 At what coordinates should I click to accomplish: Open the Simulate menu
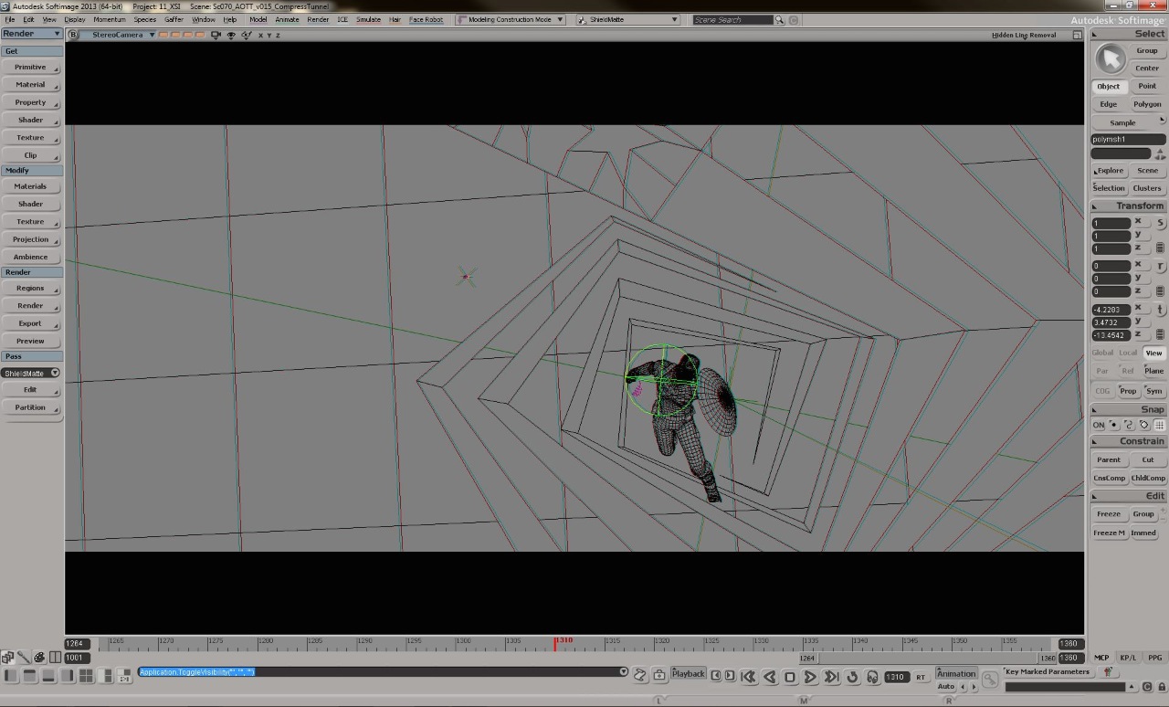point(368,19)
